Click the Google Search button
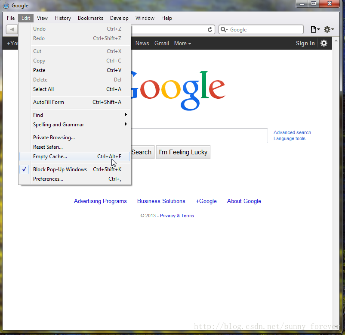This screenshot has width=345, height=335. (142, 152)
